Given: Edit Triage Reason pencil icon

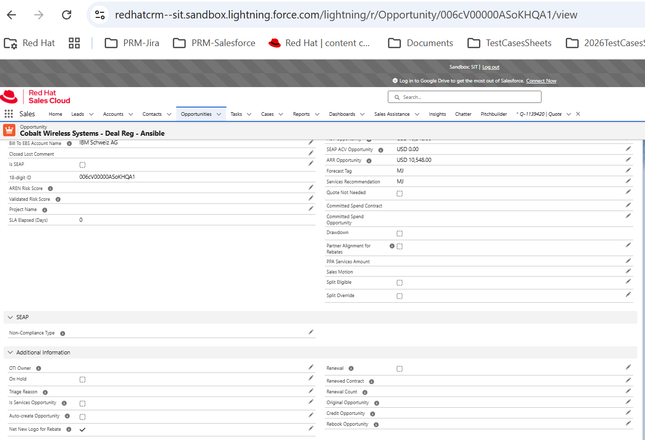Looking at the screenshot, I should pyautogui.click(x=311, y=391).
